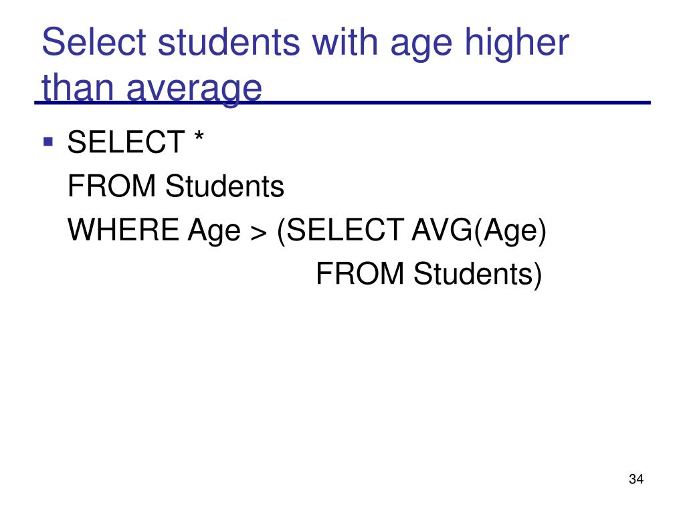Click the word 'Age' after WHERE
This screenshot has height=513, width=685.
tap(214, 231)
